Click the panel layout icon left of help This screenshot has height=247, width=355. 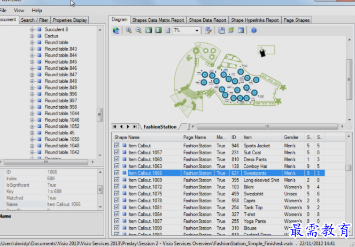pyautogui.click(x=241, y=30)
